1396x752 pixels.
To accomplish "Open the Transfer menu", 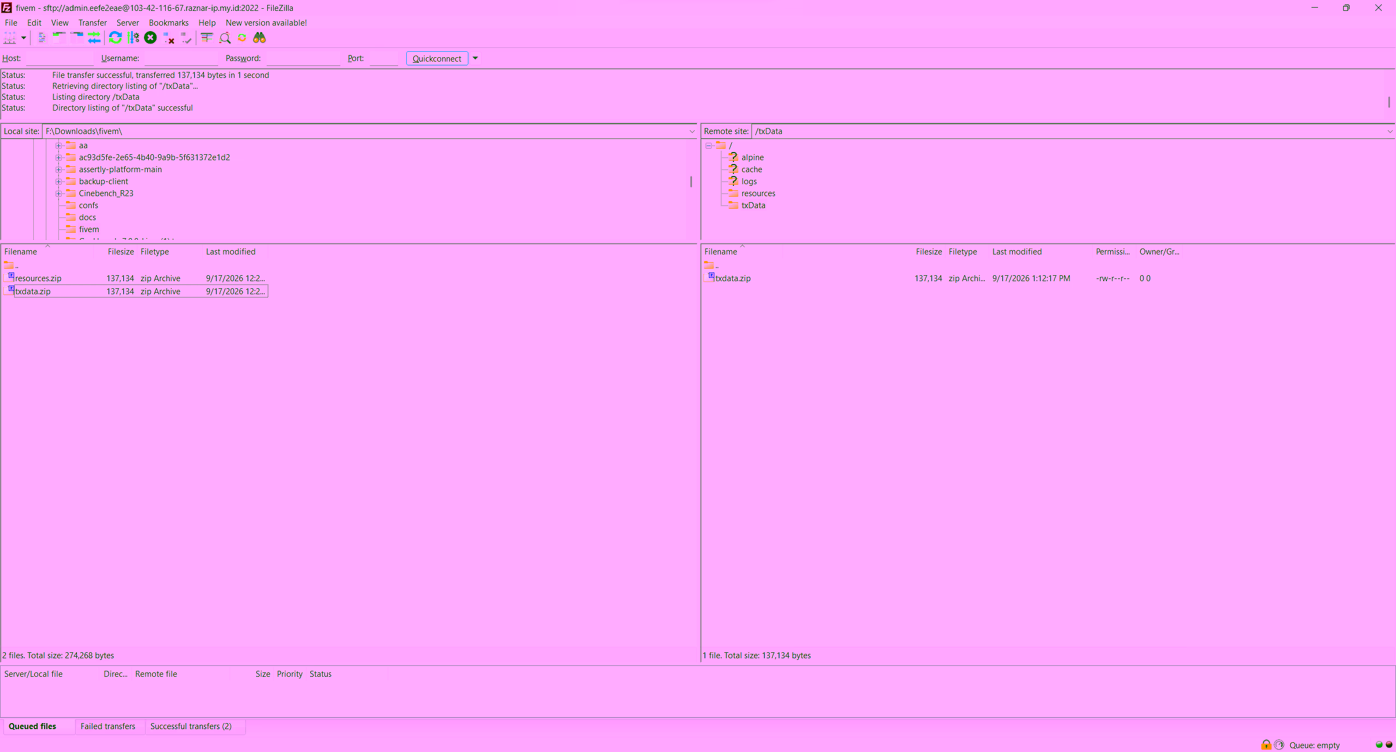I will coord(93,22).
